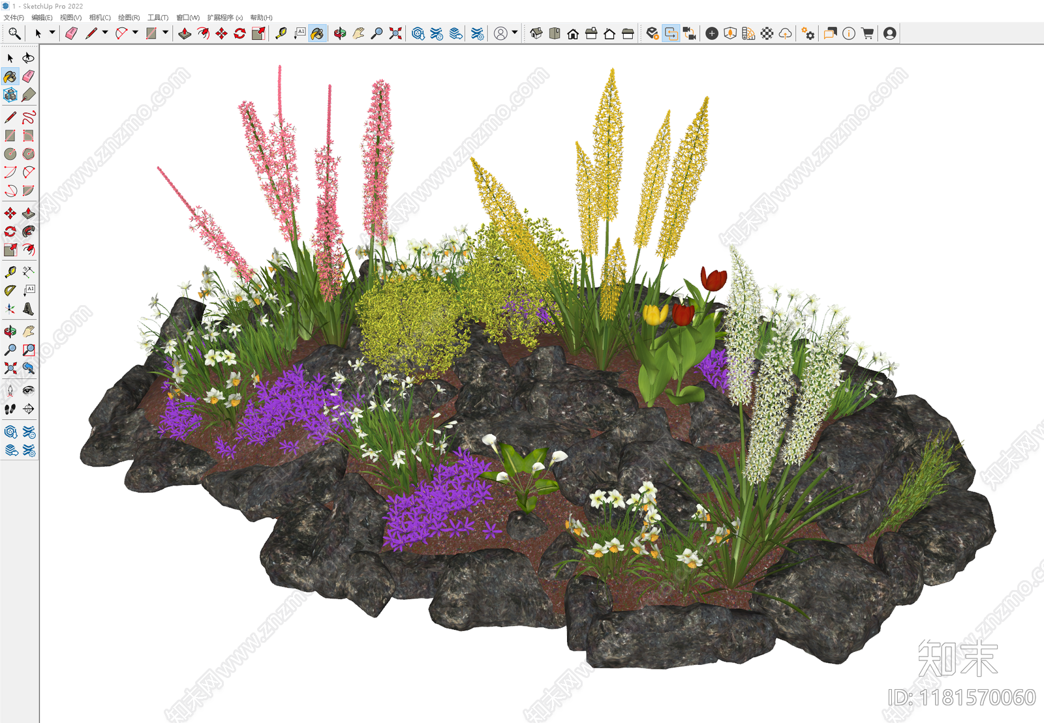Pick the Push/Pull tool in top toolbar
Image resolution: width=1044 pixels, height=723 pixels.
pyautogui.click(x=185, y=33)
